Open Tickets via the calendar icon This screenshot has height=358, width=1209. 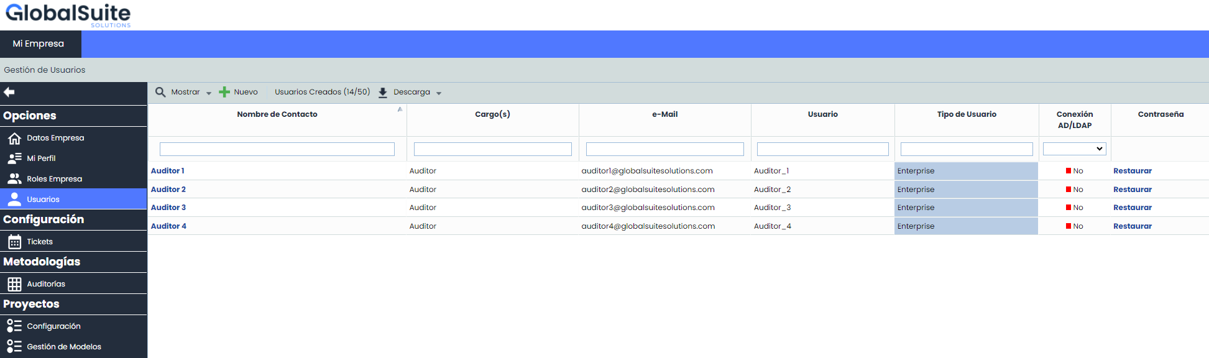[14, 242]
